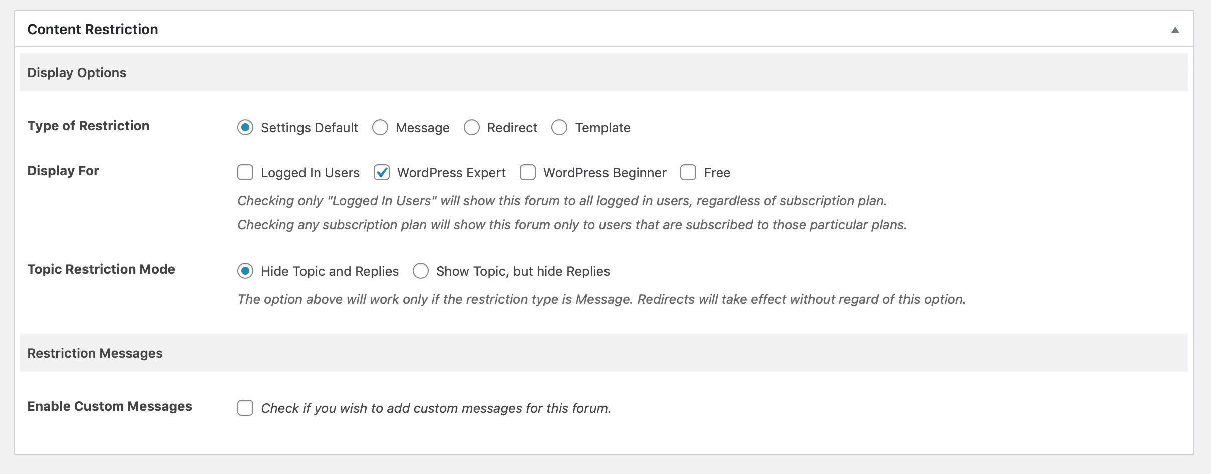Pick the Template restriction type

click(559, 128)
